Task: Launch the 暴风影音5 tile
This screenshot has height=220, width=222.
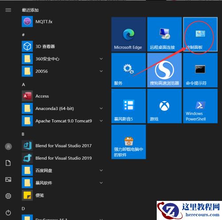Action: click(129, 106)
